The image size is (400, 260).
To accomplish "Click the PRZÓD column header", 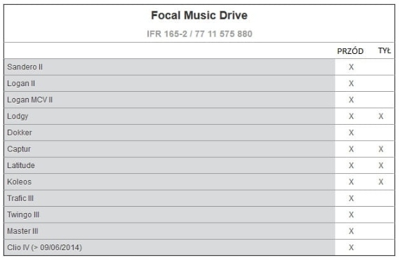I will [x=350, y=51].
